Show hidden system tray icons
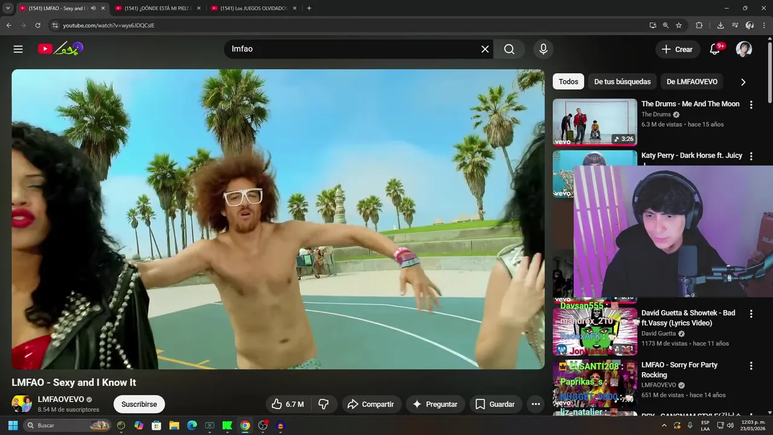The image size is (773, 435). click(664, 425)
